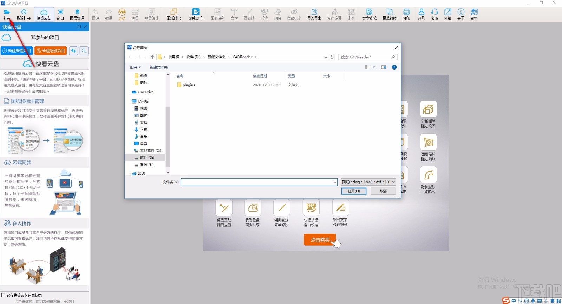Open the VIP 会员 membership icon
The width and height of the screenshot is (562, 304).
point(122,14)
